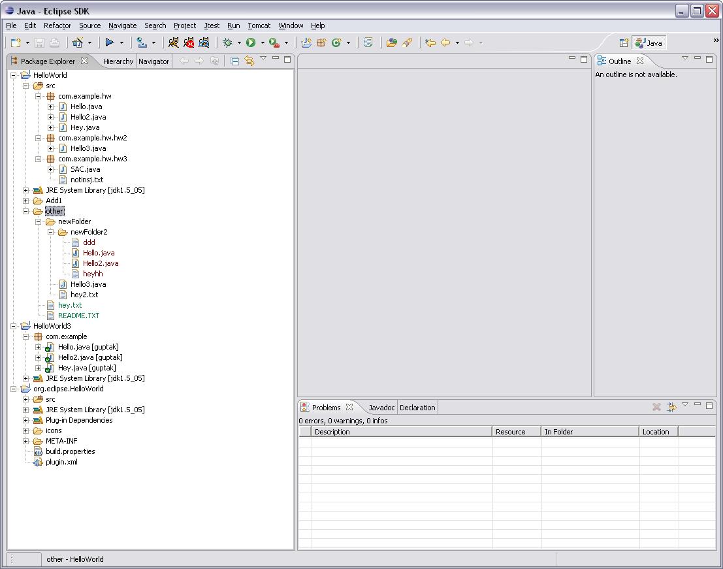
Task: Open the Navigate menu
Action: point(123,26)
